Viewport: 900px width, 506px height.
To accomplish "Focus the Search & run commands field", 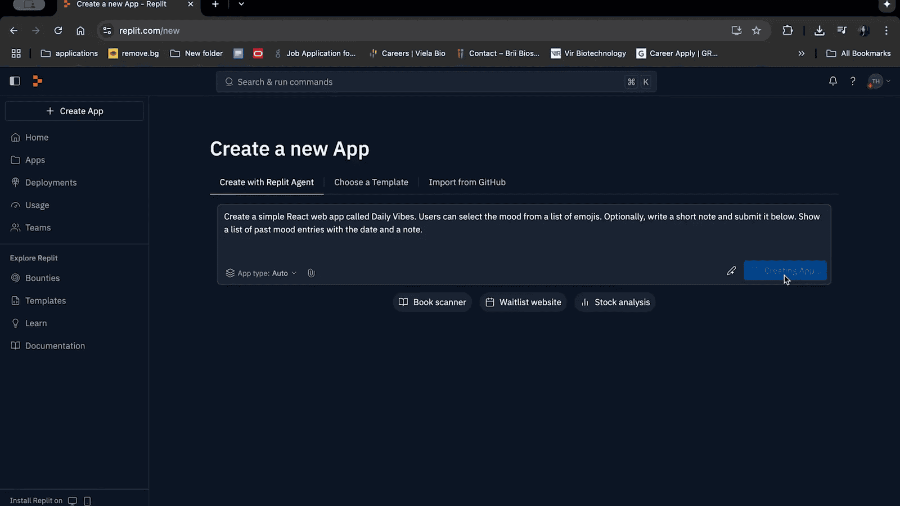I will point(427,82).
